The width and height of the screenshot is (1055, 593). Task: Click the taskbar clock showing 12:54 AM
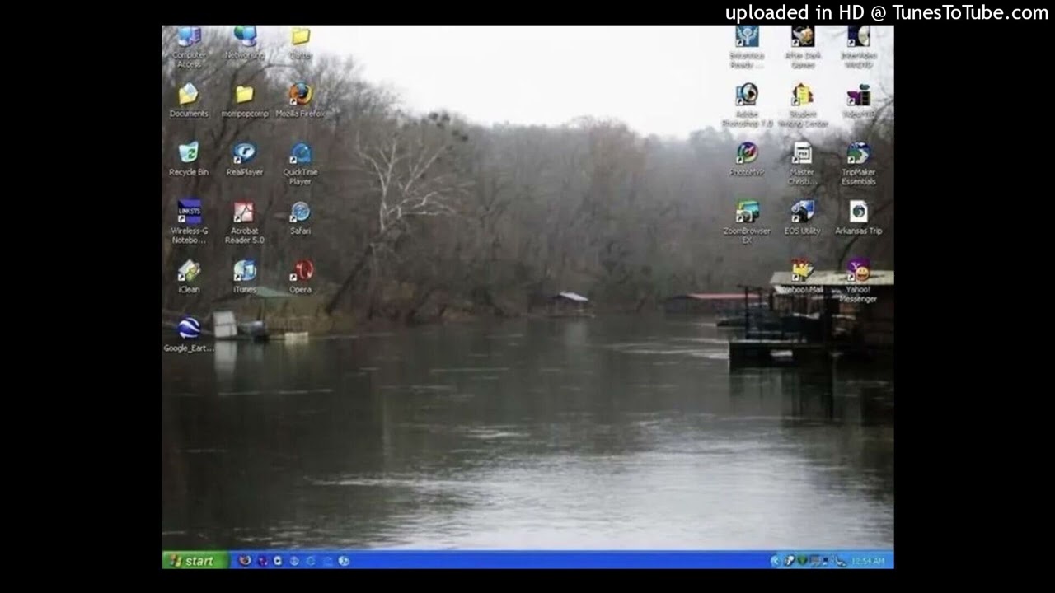pos(868,561)
